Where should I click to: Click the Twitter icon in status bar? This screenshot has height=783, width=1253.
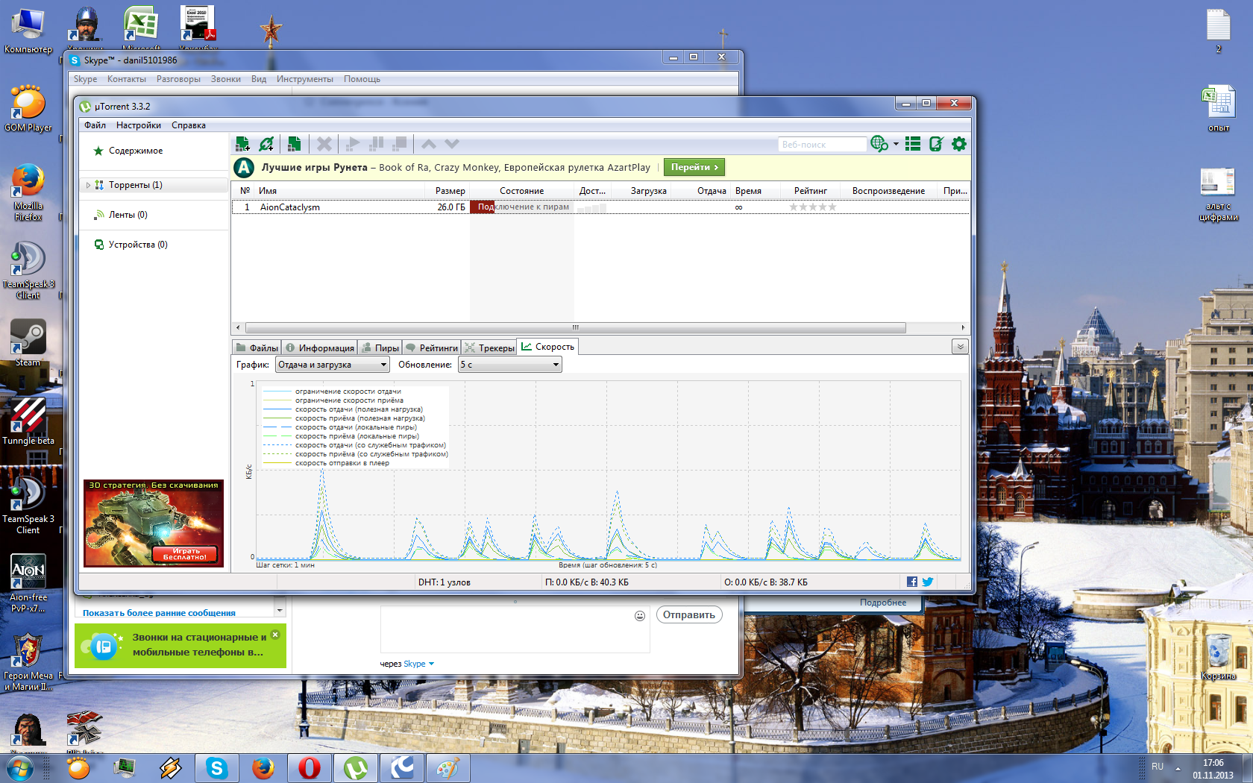pos(928,582)
